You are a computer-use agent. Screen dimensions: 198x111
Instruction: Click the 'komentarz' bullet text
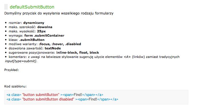pyautogui.click(x=92, y=59)
